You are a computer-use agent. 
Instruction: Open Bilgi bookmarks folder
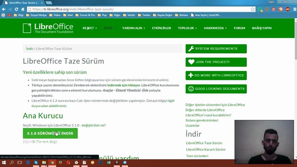(x=19, y=15)
